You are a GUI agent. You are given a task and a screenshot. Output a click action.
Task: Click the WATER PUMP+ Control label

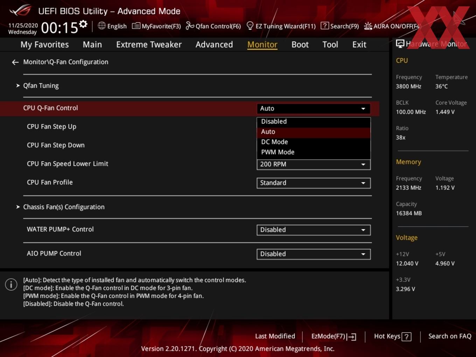(60, 229)
